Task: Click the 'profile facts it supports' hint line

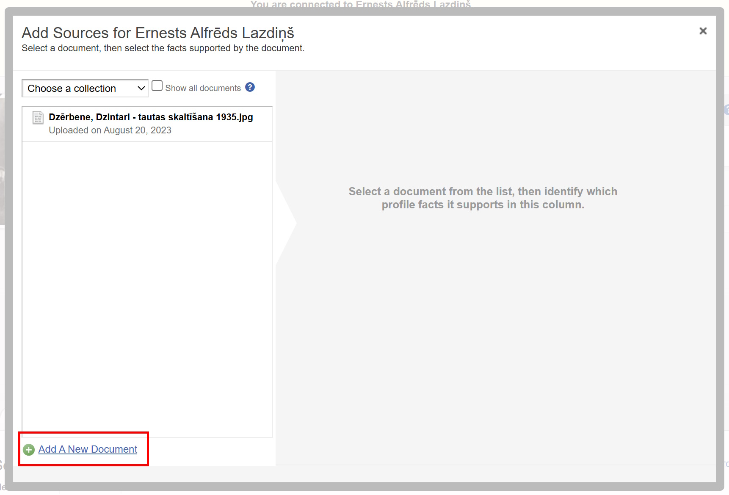Action: point(483,205)
